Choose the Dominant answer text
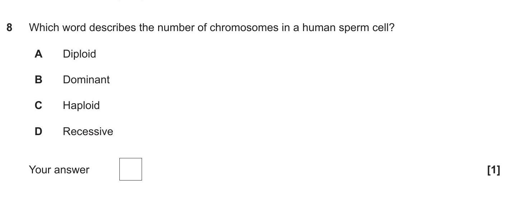The width and height of the screenshot is (507, 203). point(86,80)
